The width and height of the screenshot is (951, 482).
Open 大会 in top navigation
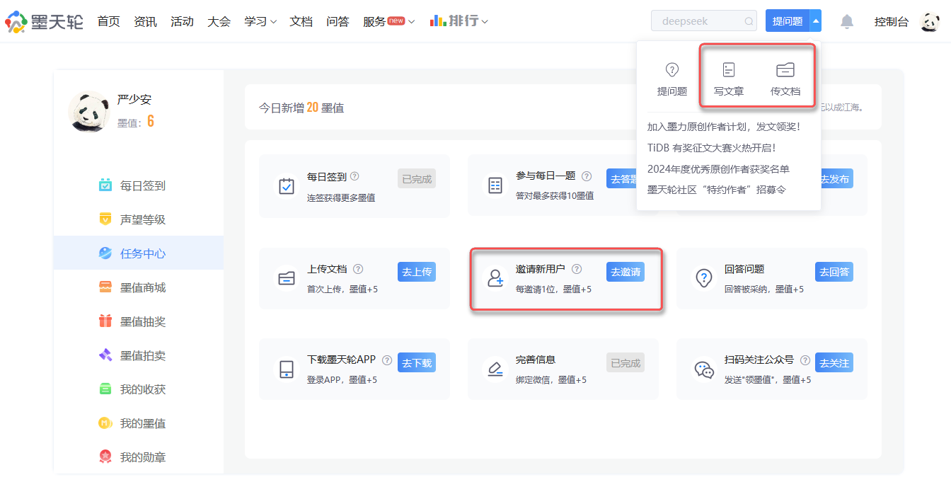(219, 21)
